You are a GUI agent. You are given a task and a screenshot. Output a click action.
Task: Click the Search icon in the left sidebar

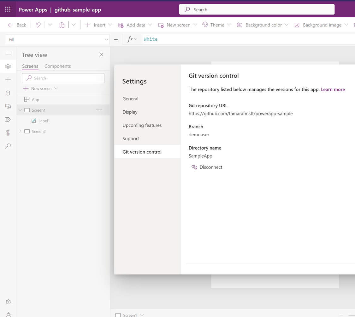(8, 146)
